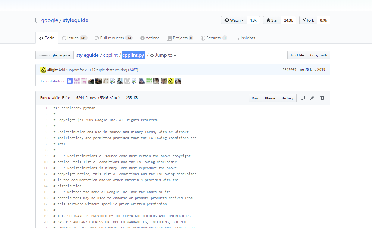Click the "Executable File" label

[x=55, y=98]
